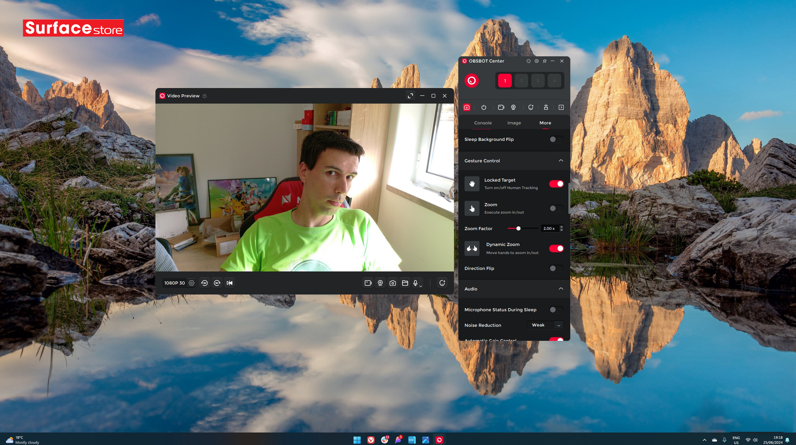
Task: Click the horizontal mirror flip icon
Action: tap(229, 283)
